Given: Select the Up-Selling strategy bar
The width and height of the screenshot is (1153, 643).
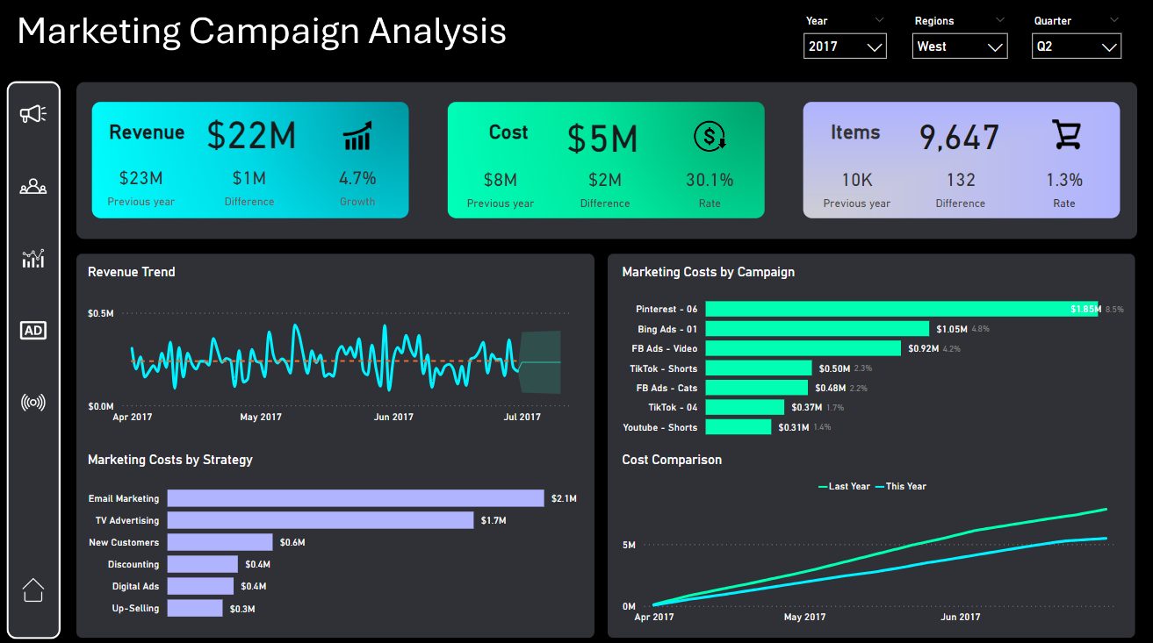Looking at the screenshot, I should (195, 608).
